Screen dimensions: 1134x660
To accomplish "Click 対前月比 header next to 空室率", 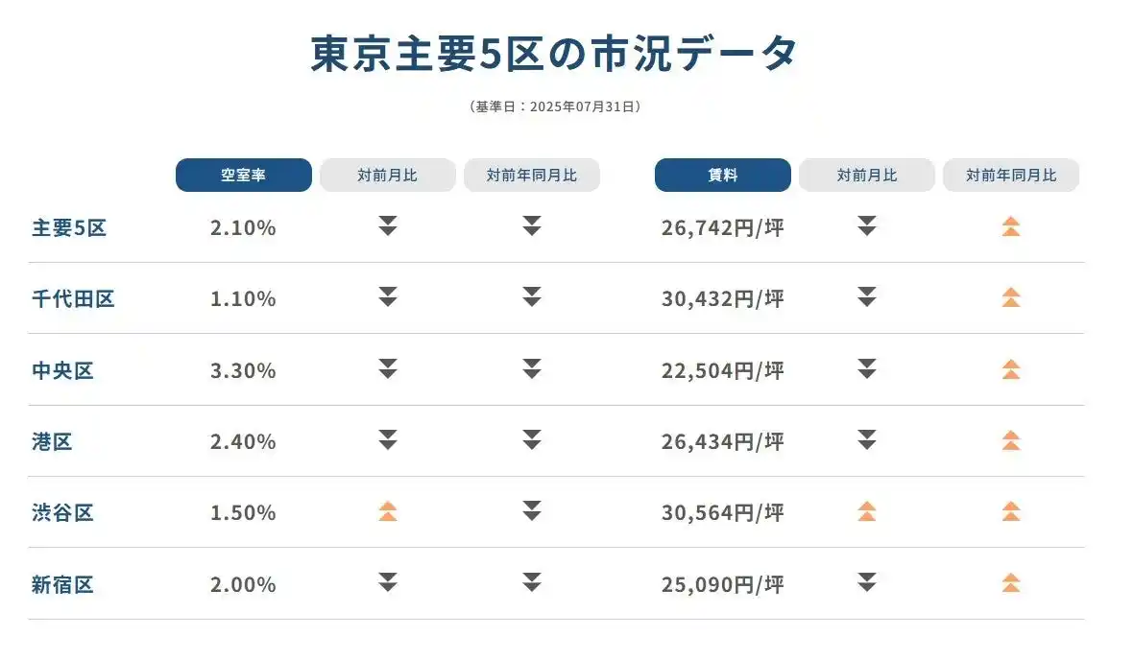I will point(387,176).
